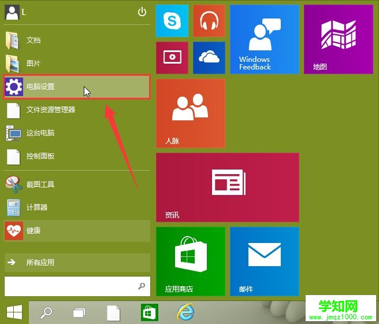The height and width of the screenshot is (324, 379).
Task: Open the OneDrive cloud tile
Action: pos(209,58)
